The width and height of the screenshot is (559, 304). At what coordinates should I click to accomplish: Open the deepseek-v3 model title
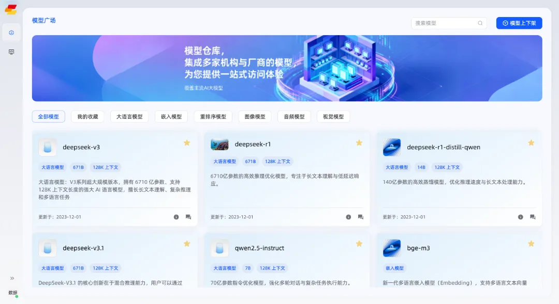(81, 147)
